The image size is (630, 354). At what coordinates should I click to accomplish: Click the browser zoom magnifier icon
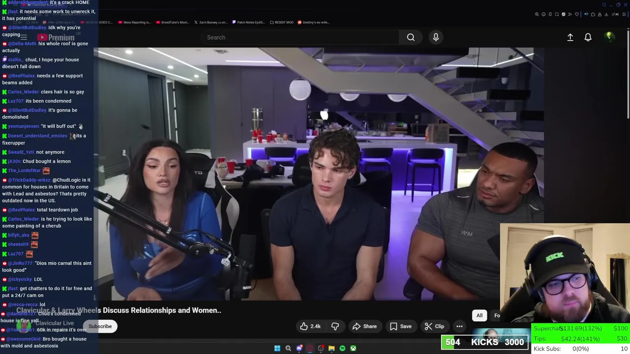coord(537,14)
